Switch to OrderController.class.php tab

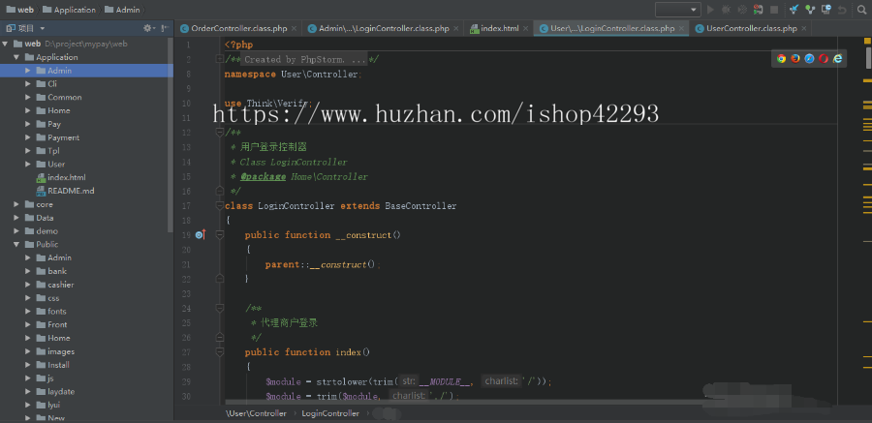click(x=238, y=28)
